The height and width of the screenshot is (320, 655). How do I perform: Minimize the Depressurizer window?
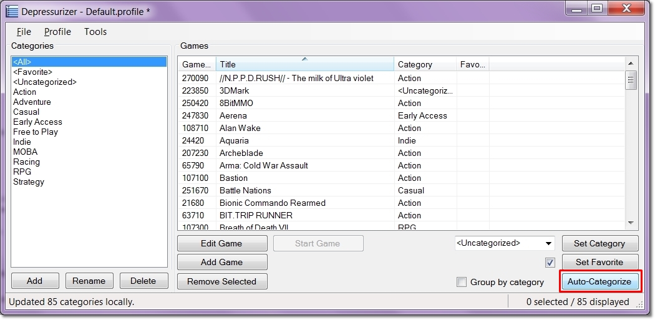click(577, 8)
